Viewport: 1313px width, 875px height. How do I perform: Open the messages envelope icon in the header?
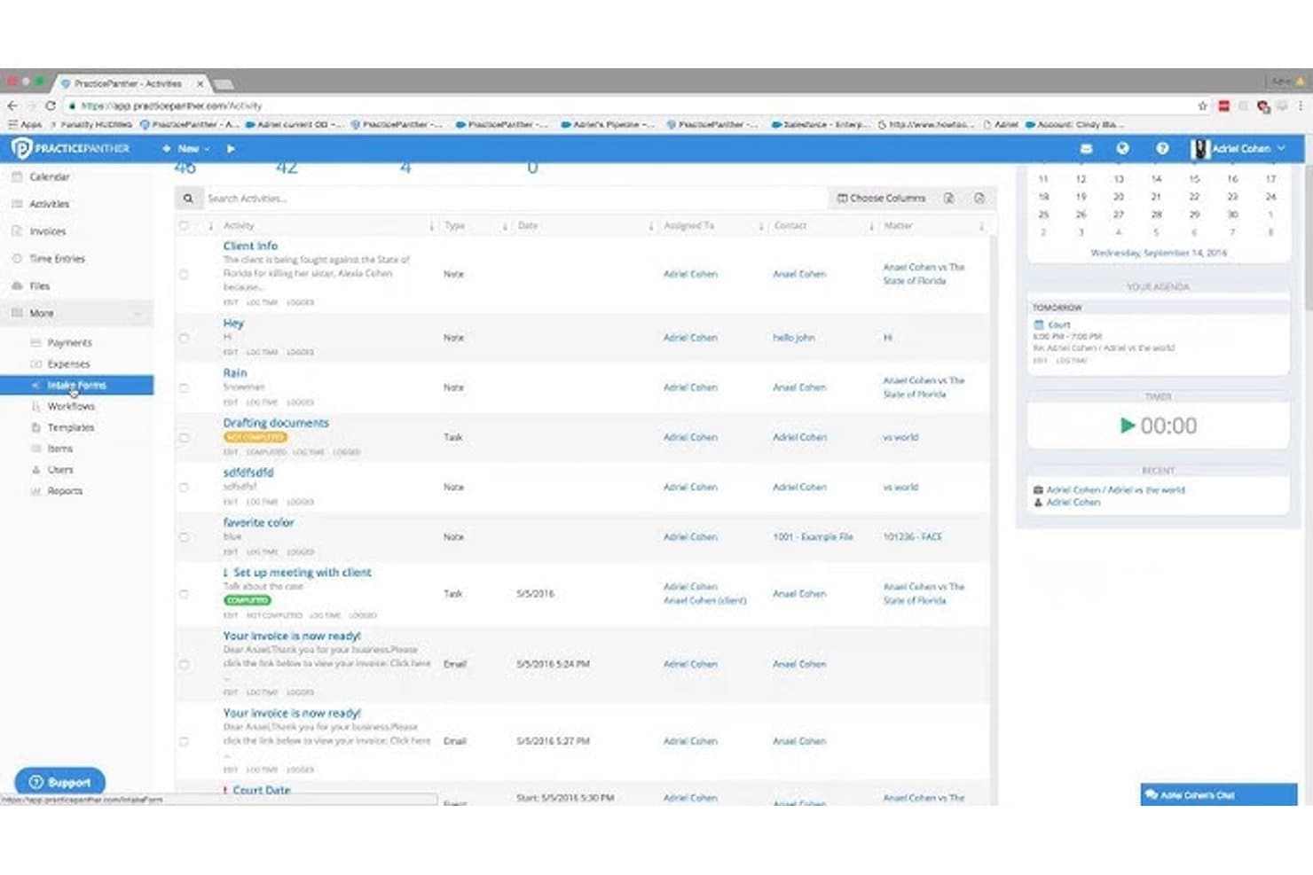pos(1086,149)
